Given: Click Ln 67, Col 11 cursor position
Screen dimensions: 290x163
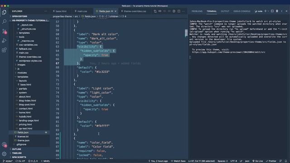Looking at the screenshot, I should pos(201,161).
